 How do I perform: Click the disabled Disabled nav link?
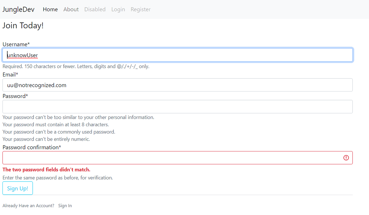coord(95,9)
